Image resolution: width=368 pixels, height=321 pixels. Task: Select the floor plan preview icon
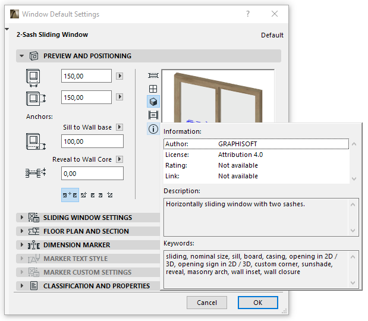point(153,75)
